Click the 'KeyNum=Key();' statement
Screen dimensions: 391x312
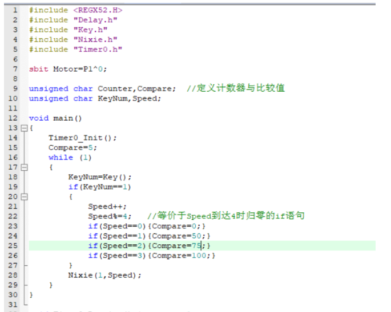(x=100, y=177)
